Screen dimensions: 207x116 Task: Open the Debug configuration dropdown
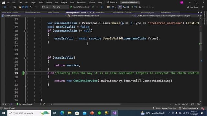47,7
